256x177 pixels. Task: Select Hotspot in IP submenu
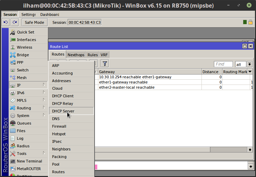tap(71, 134)
